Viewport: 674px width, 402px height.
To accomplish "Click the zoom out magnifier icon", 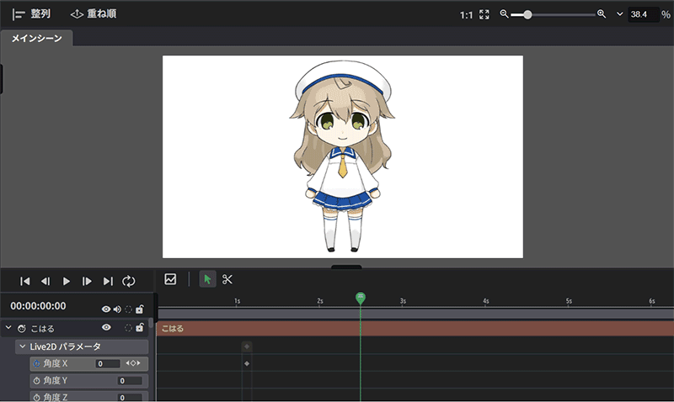I will pos(504,14).
